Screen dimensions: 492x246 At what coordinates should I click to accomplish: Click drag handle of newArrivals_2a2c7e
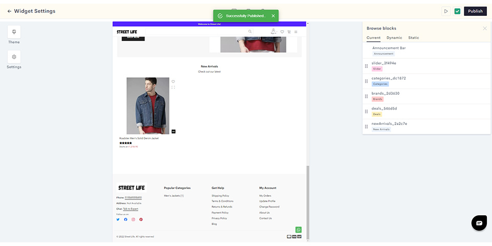[x=366, y=127]
